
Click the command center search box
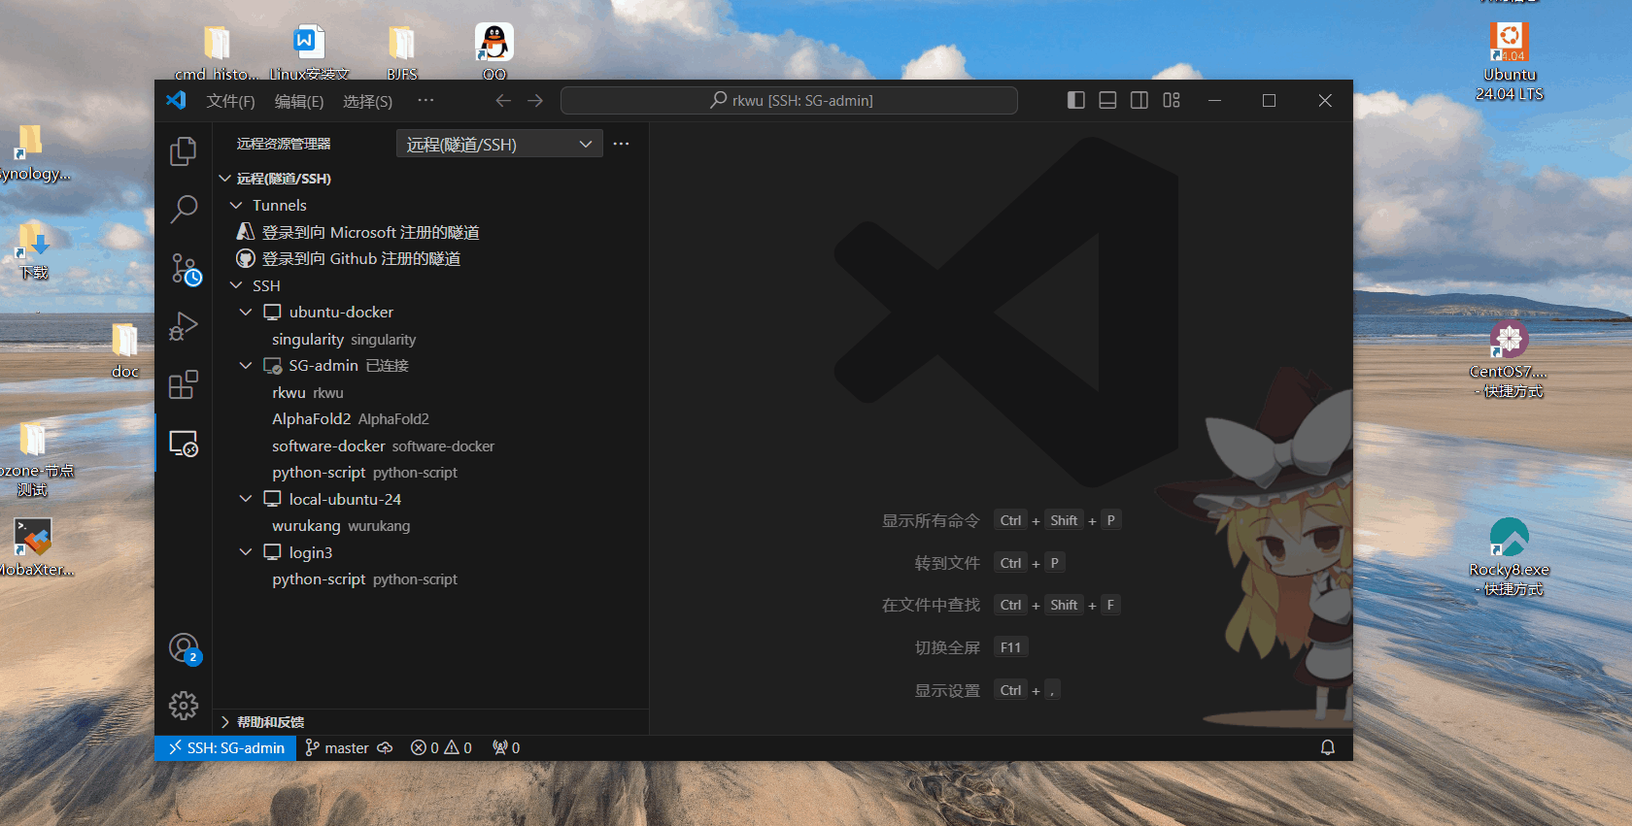[789, 100]
